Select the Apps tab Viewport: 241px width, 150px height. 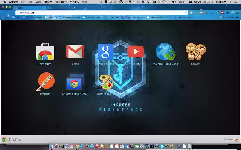pos(29,8)
